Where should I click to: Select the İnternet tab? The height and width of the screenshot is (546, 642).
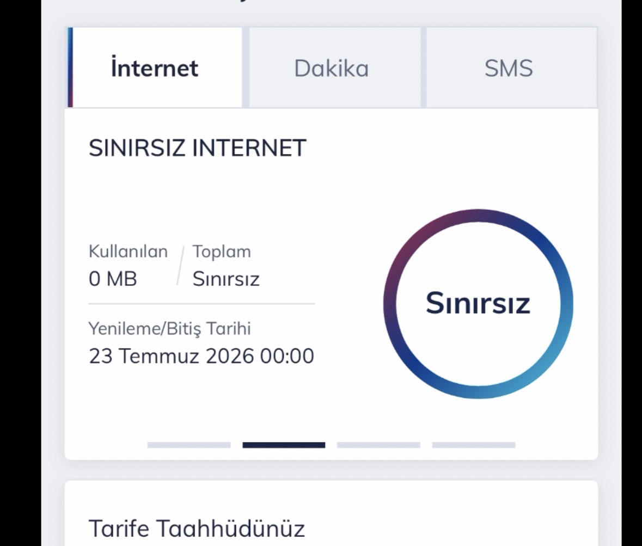[x=155, y=68]
